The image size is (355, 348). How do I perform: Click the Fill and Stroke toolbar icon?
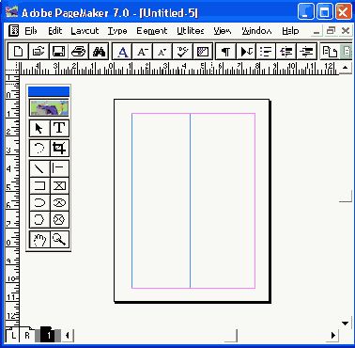tap(203, 51)
